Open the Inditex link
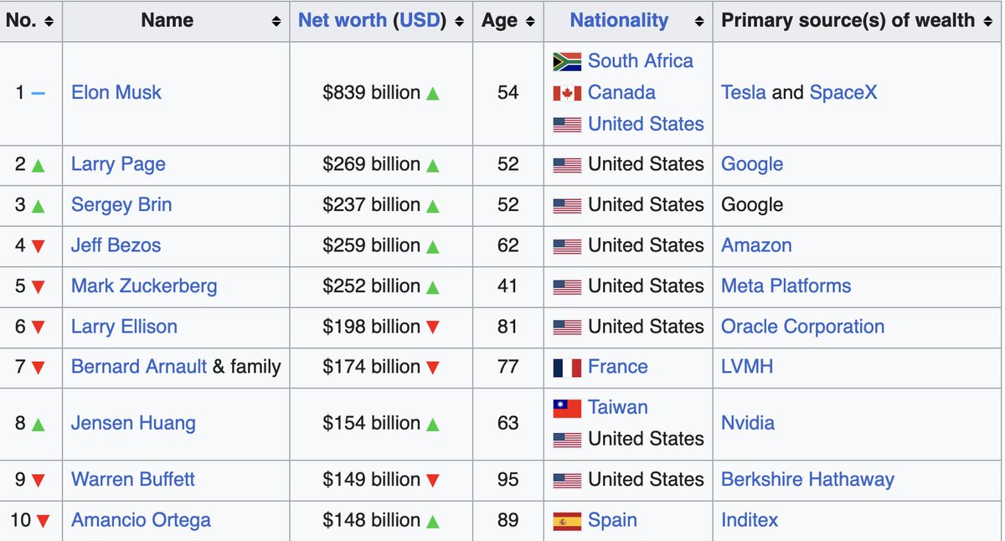Image resolution: width=1005 pixels, height=541 pixels. [x=750, y=521]
